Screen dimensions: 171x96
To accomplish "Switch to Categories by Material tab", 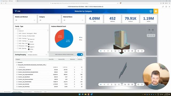I will pyautogui.click(x=28, y=92).
